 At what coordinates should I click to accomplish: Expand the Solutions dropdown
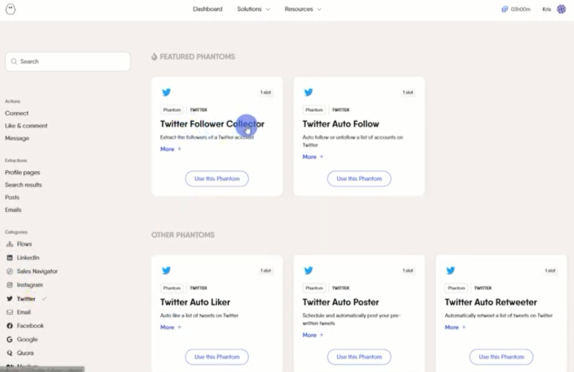click(254, 9)
